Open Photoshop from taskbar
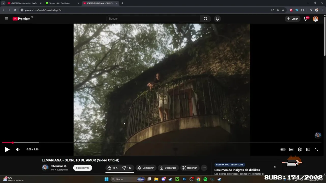This screenshot has height=183, width=326. (x=184, y=179)
